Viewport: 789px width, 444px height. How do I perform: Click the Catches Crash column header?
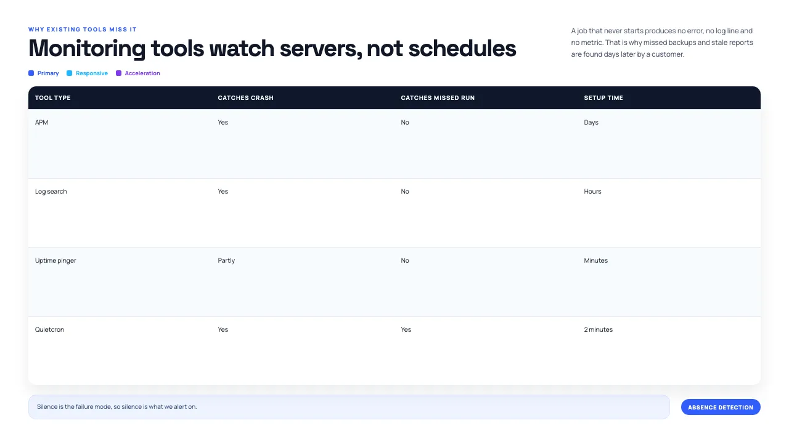[246, 97]
